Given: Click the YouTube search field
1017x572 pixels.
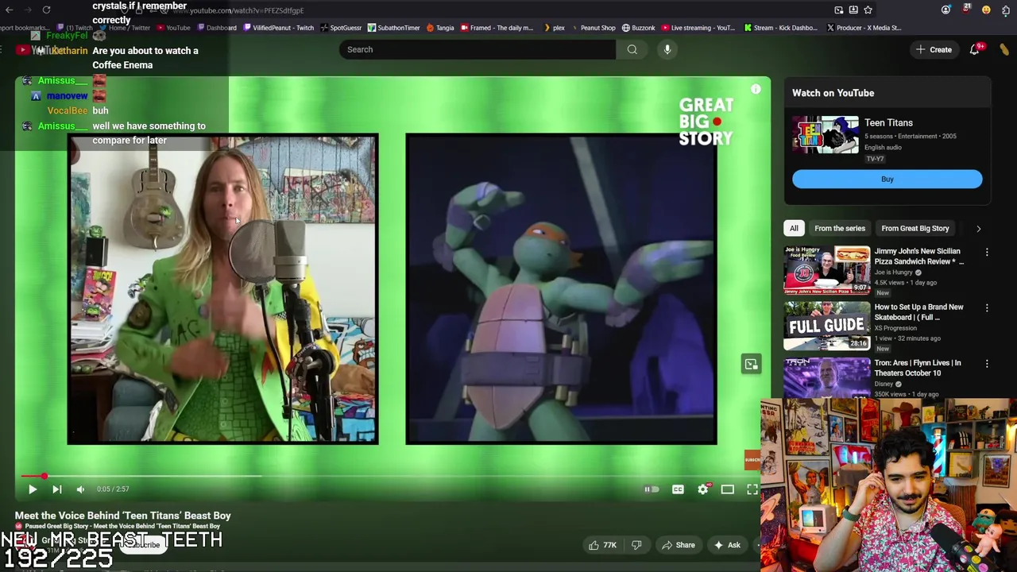Looking at the screenshot, I should [477, 49].
